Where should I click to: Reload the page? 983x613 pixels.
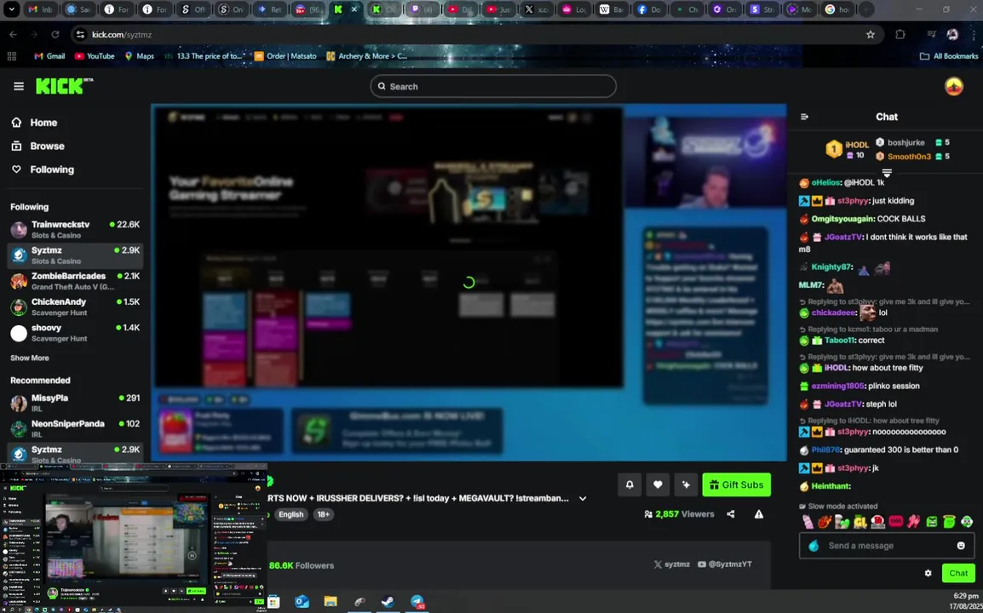55,34
